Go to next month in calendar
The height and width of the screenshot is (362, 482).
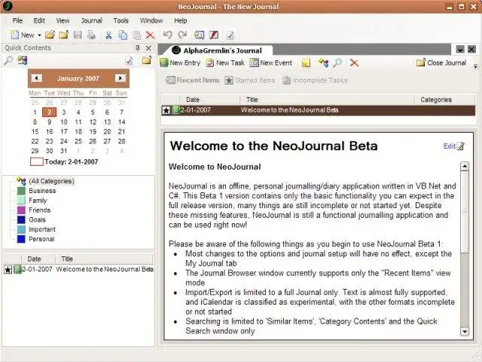(x=120, y=78)
